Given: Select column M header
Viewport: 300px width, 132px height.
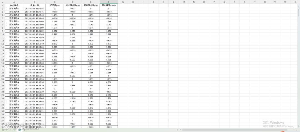Looking at the screenshot, I should pyautogui.click(x=184, y=2).
